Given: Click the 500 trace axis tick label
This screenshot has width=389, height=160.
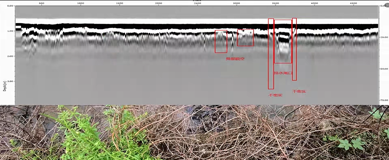Looking at the screenshot, I should (41, 3).
